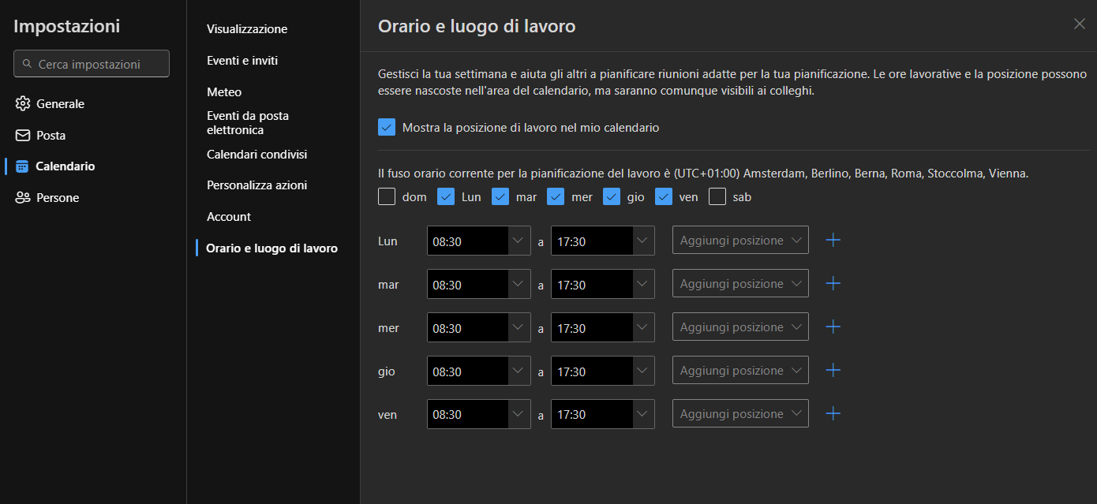The image size is (1097, 504).
Task: Enable the dom day checkbox
Action: (387, 197)
